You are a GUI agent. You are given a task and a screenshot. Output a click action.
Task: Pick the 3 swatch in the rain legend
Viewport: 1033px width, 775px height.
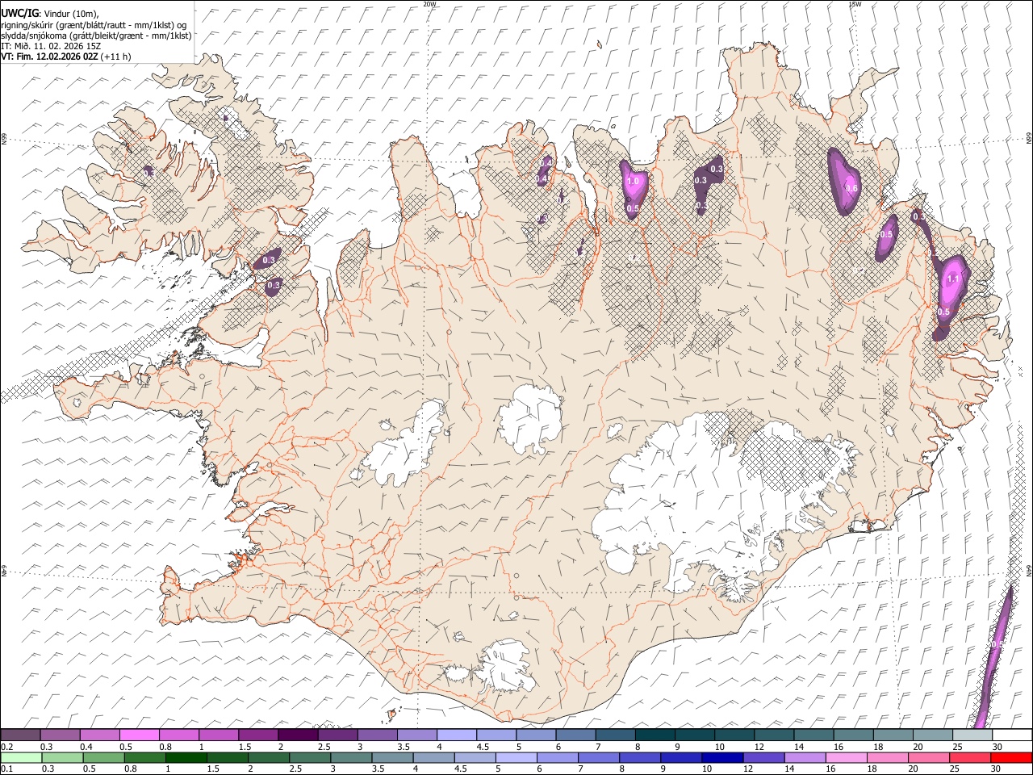351,758
